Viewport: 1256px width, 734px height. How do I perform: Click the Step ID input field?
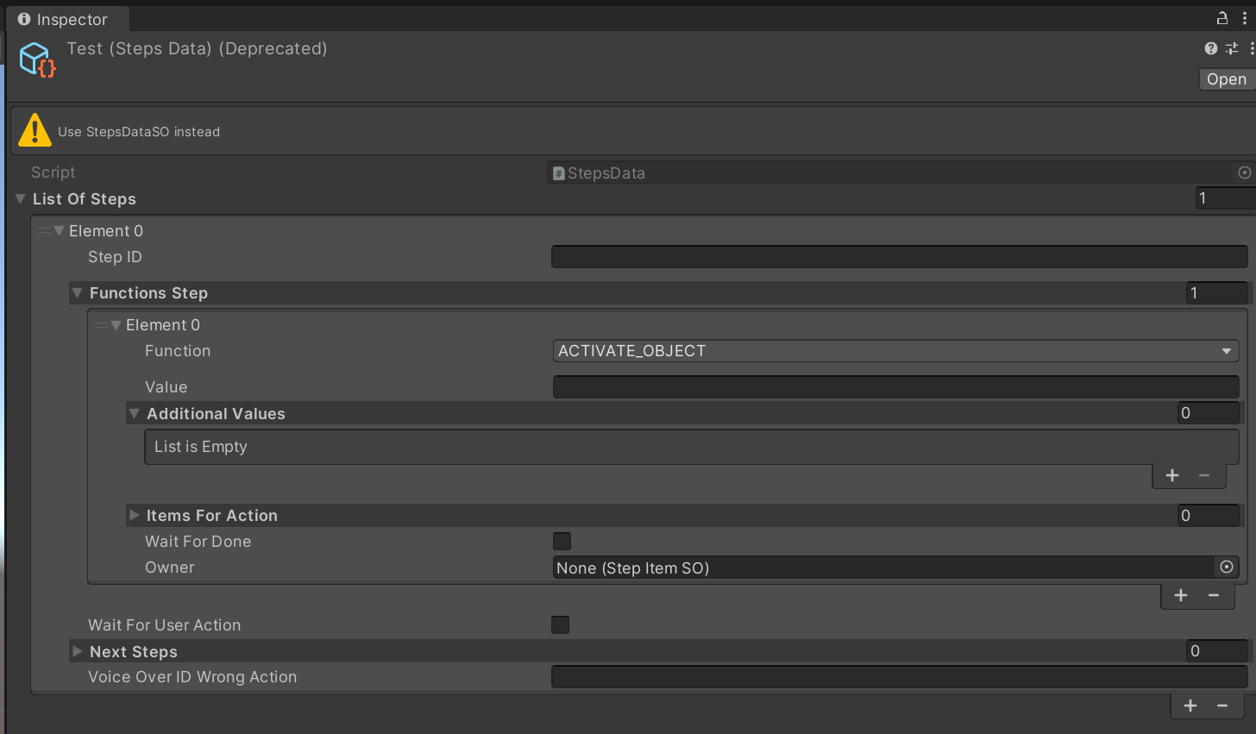(x=899, y=257)
